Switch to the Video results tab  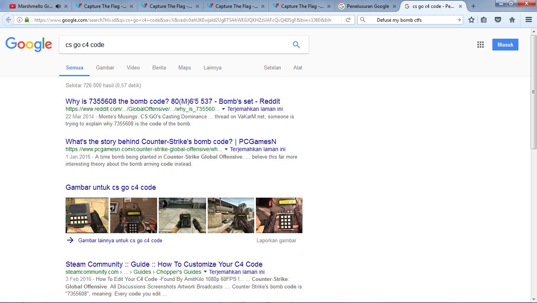point(133,67)
